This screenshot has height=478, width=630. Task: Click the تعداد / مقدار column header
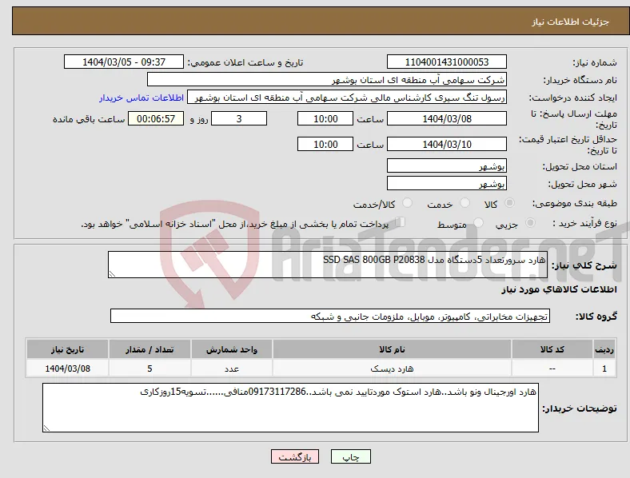[x=150, y=349]
